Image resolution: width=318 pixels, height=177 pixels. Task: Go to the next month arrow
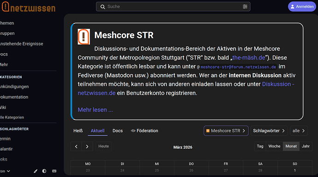coord(87,147)
